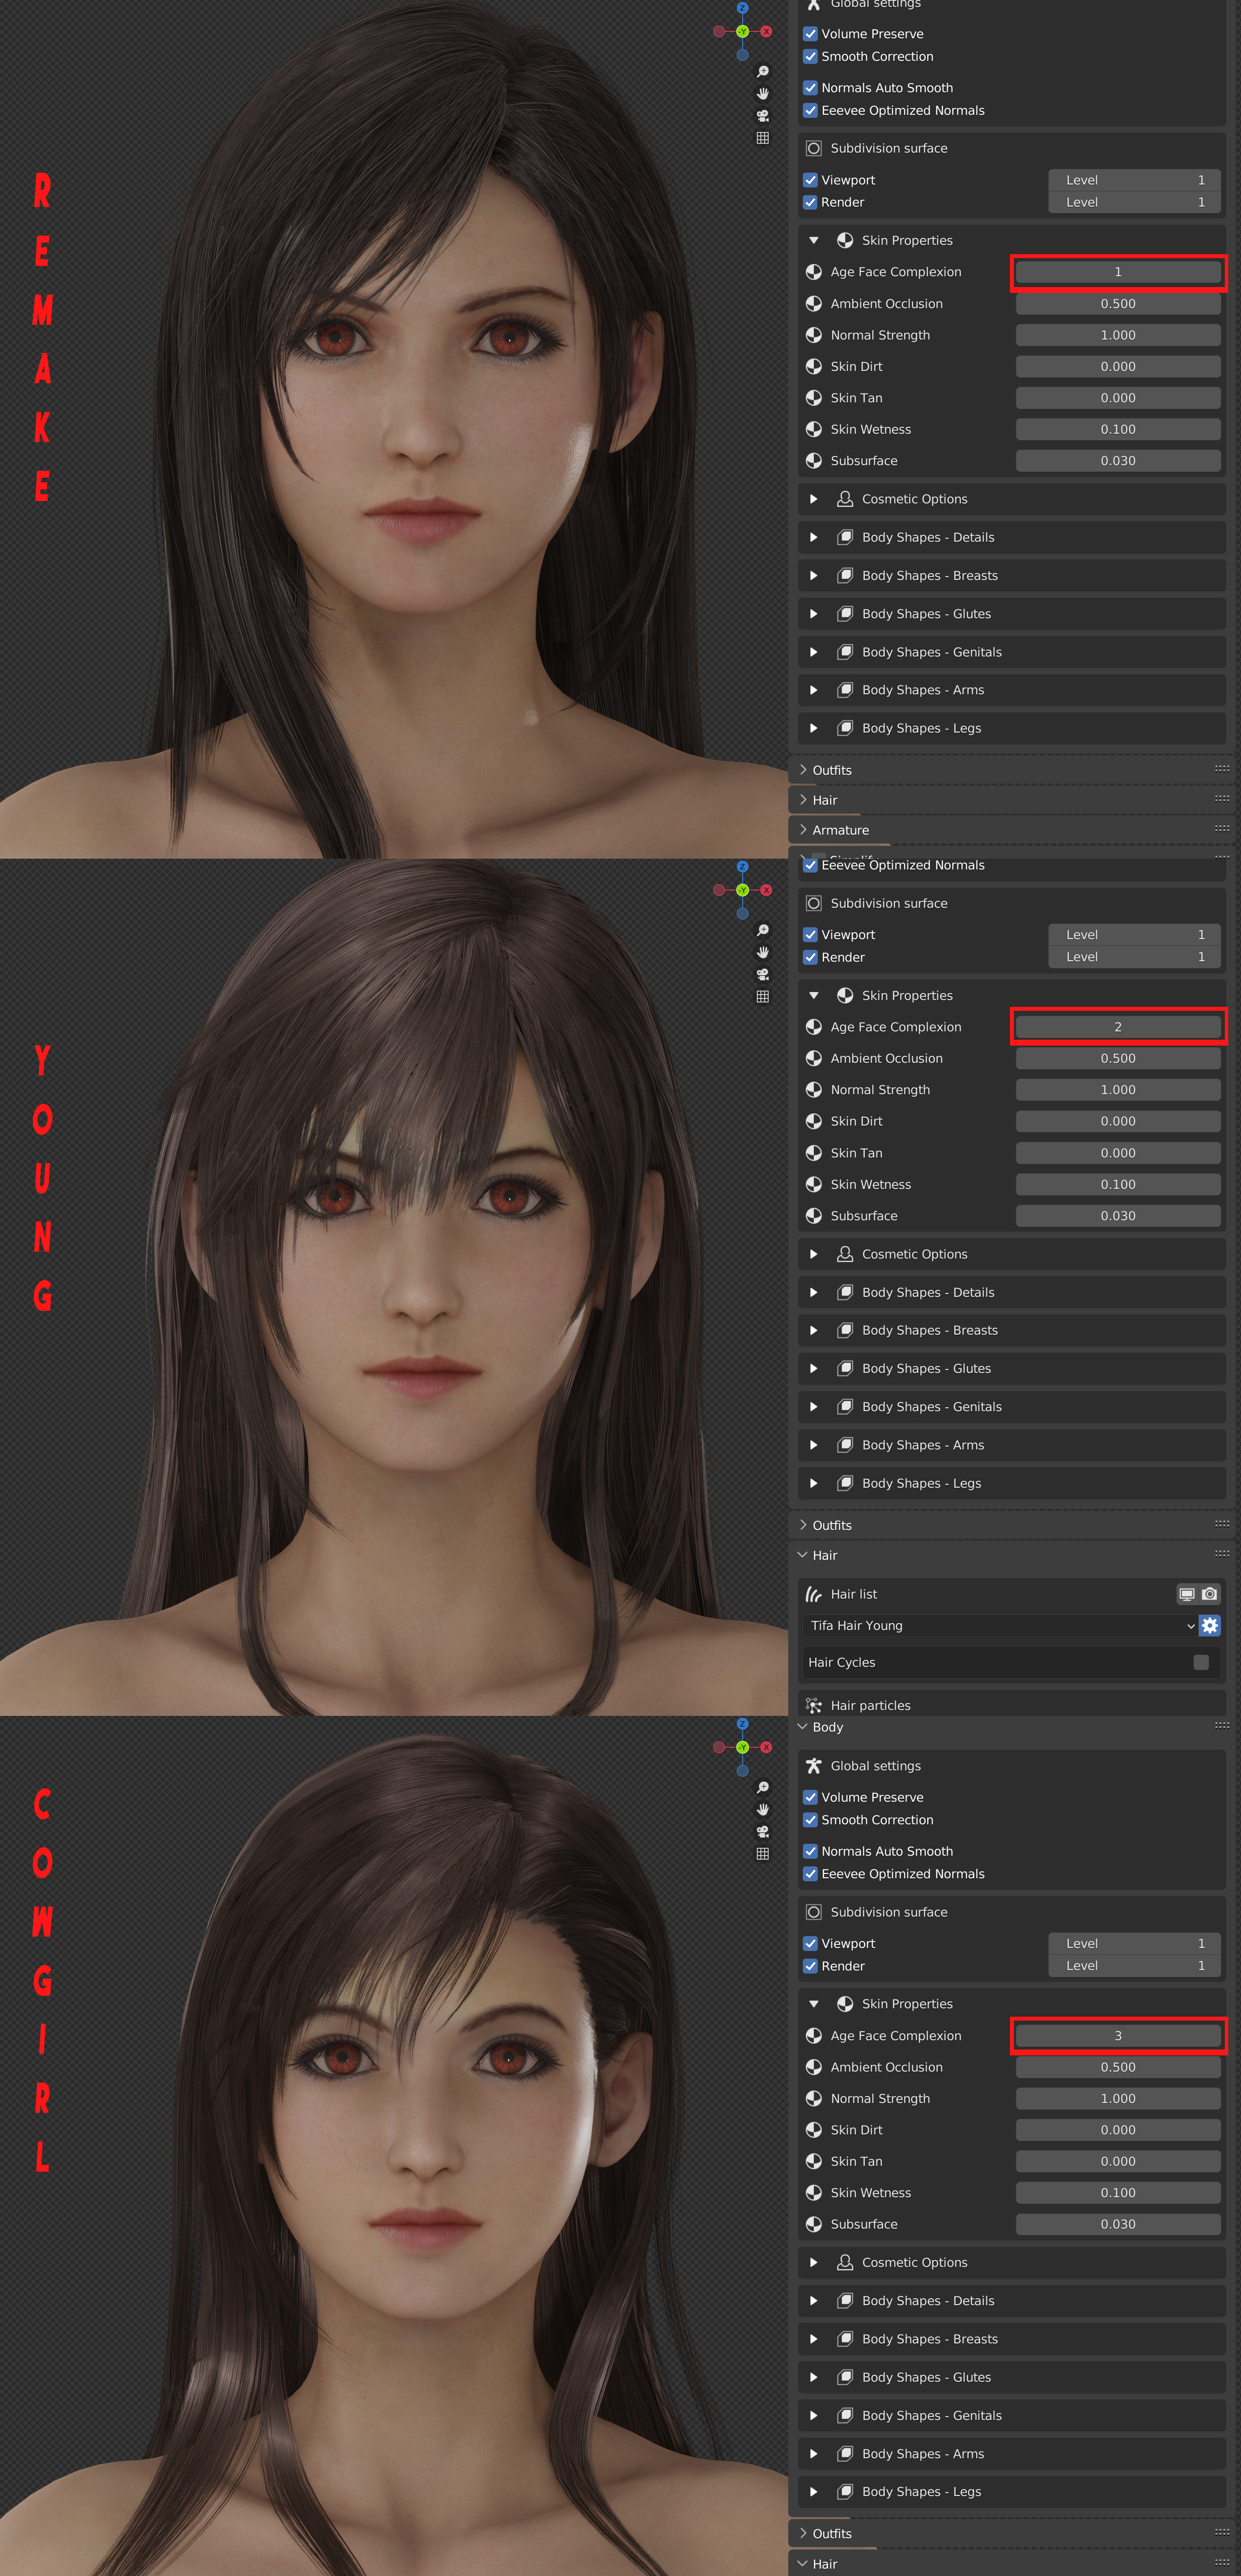Expand the Outfits header in the YOUNG panel
1241x2576 pixels.
click(1013, 1525)
